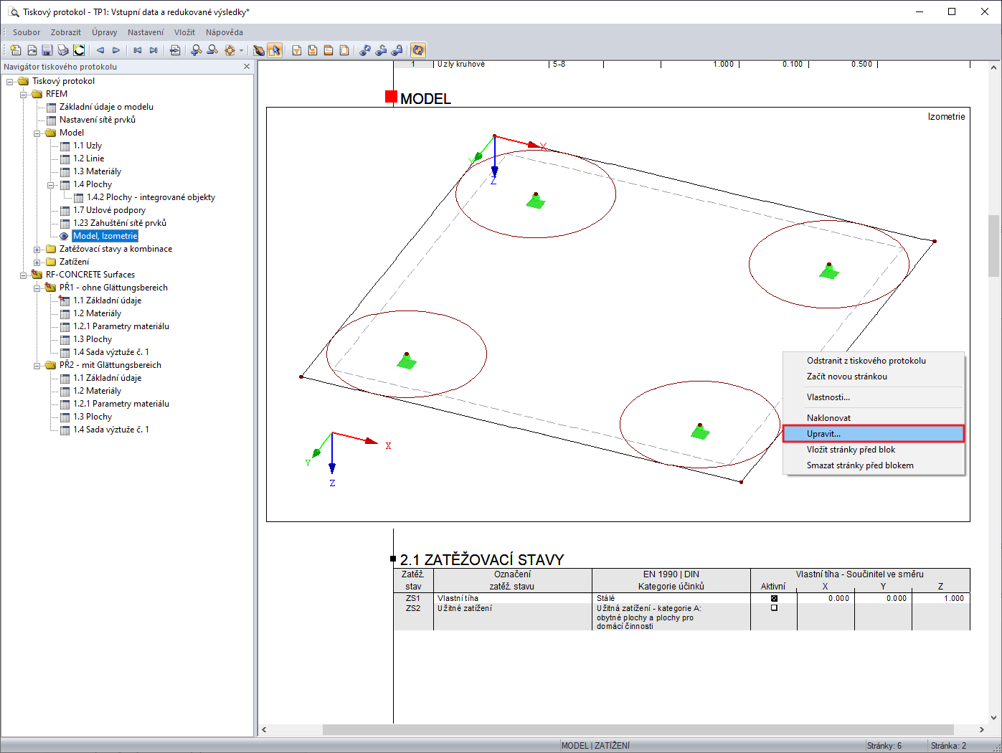This screenshot has height=753, width=1002.
Task: Open the Nápověda menu
Action: 224,32
